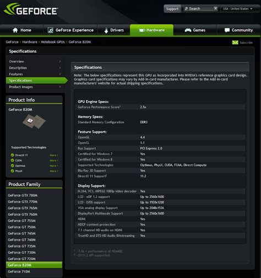Click the Subscribe link
This screenshot has width=261, height=278.
(x=246, y=42)
